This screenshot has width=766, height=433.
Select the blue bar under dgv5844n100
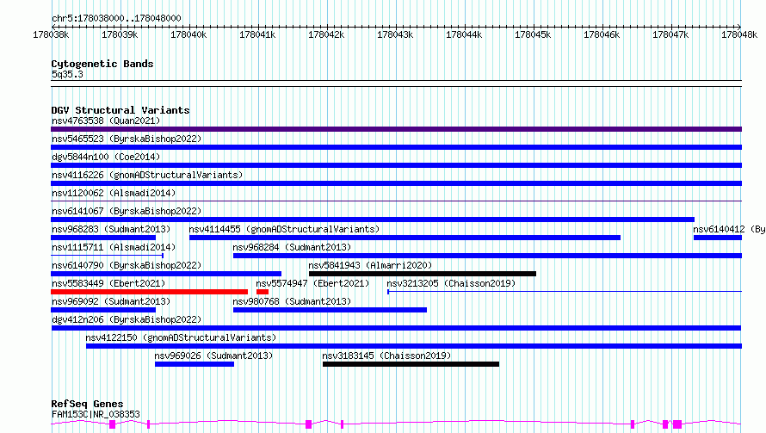[x=396, y=165]
